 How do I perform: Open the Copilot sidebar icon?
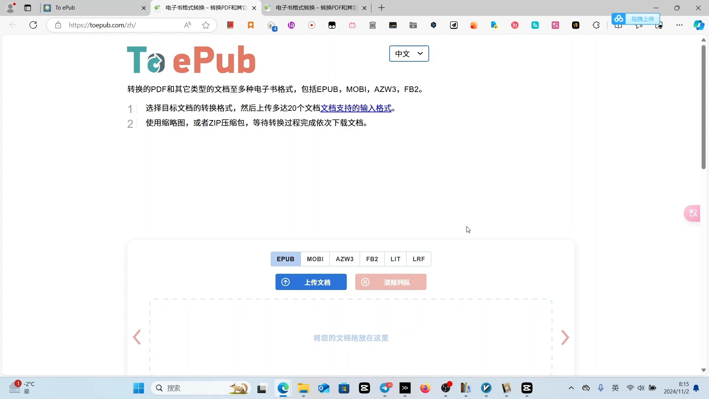[x=699, y=25]
